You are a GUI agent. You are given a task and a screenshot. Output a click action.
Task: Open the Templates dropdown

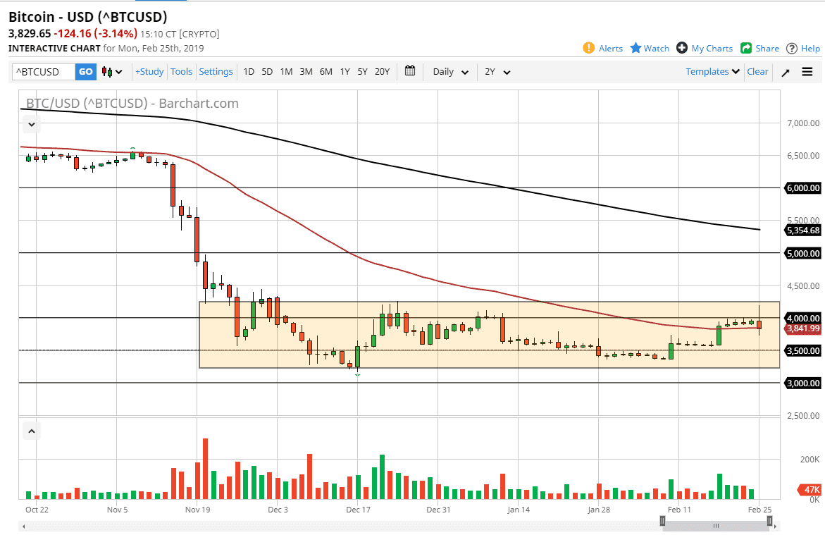(712, 71)
